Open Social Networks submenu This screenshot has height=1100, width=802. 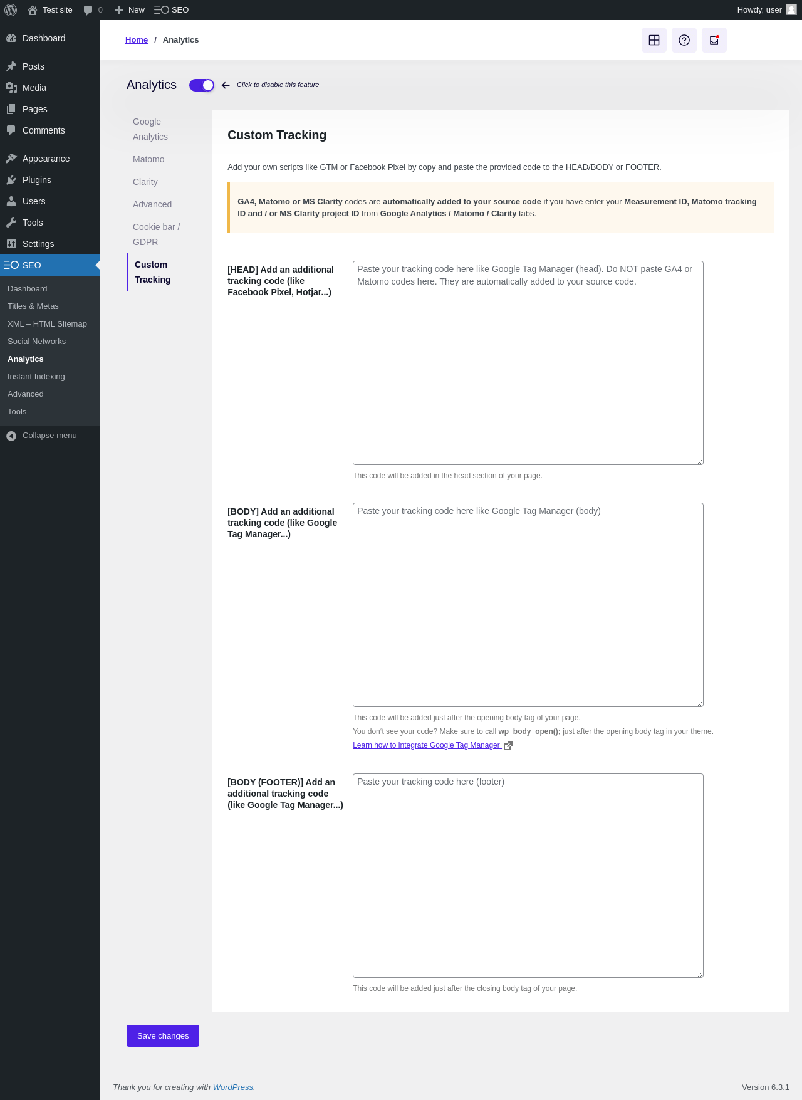pyautogui.click(x=37, y=342)
